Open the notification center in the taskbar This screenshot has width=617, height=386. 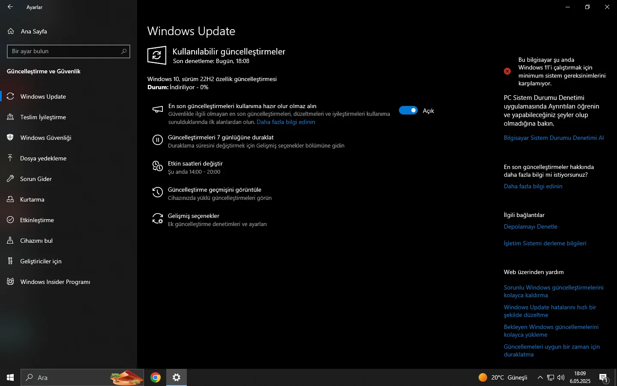tap(604, 378)
